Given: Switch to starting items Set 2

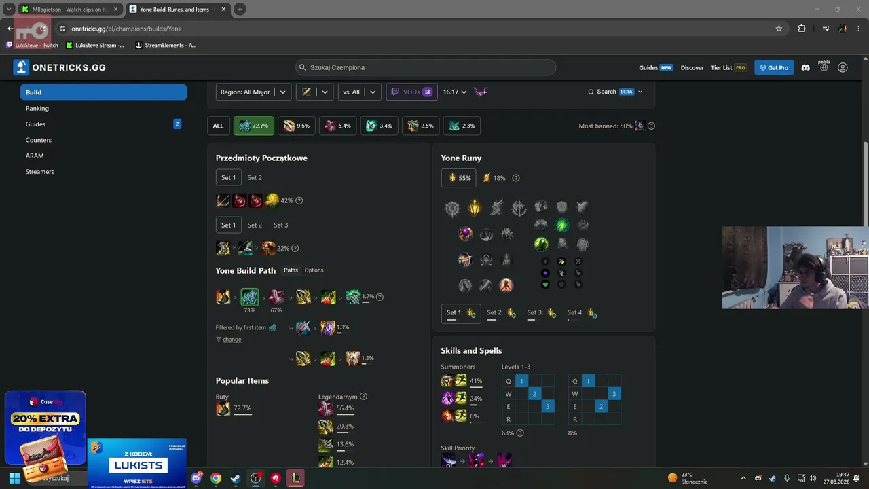Looking at the screenshot, I should (x=255, y=178).
